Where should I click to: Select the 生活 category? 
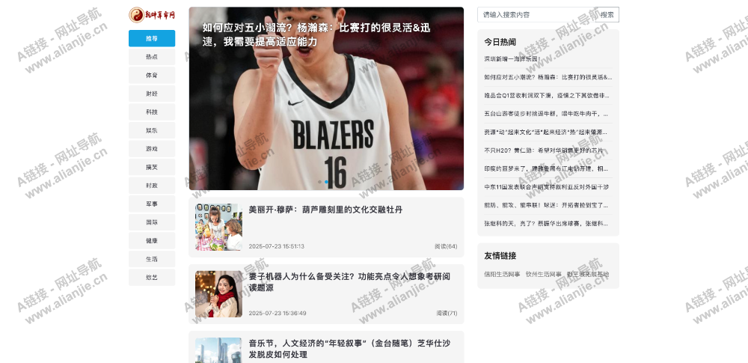[152, 259]
